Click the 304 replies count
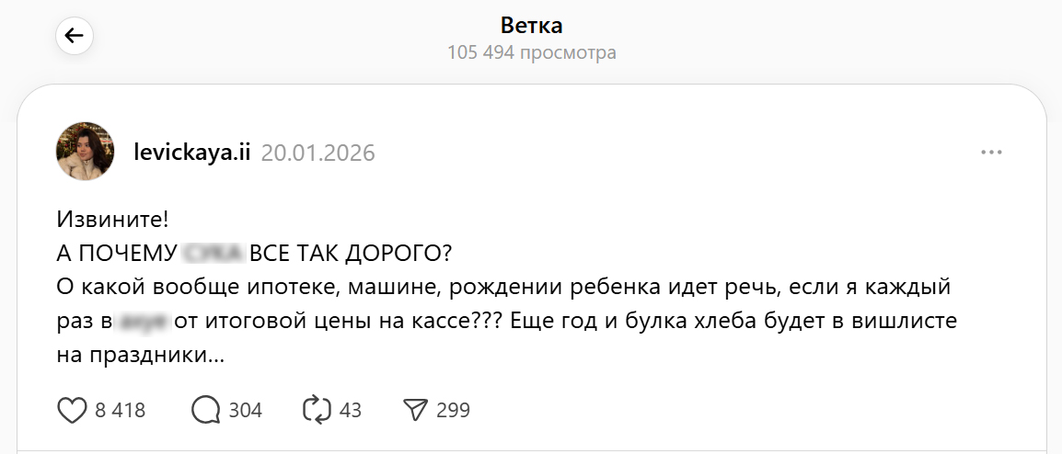 pos(246,410)
